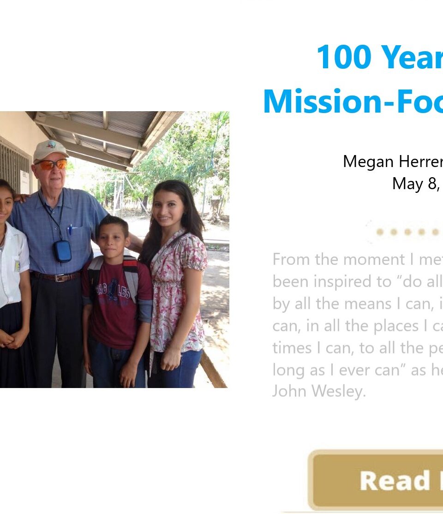443x514 pixels.
Task: Select the rightmost visible gold dot
Action: pos(435,232)
